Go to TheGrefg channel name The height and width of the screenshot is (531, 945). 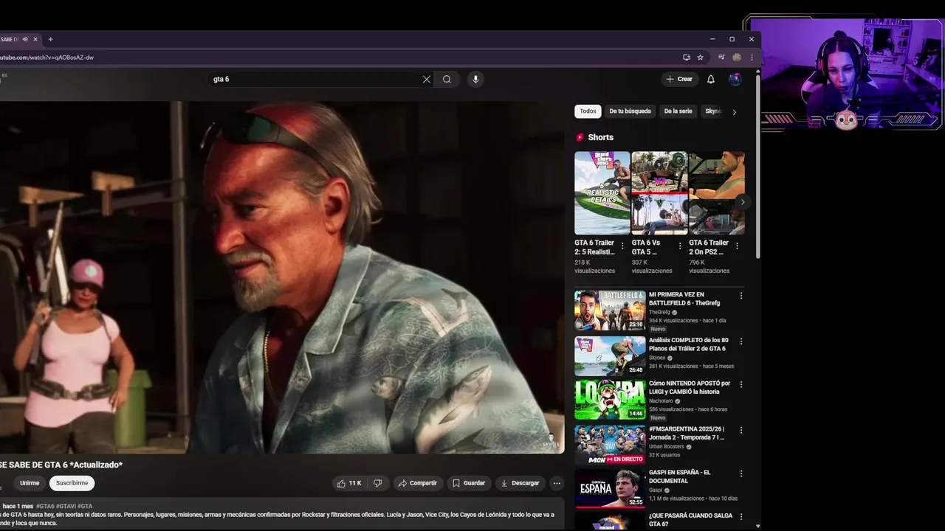click(x=659, y=312)
